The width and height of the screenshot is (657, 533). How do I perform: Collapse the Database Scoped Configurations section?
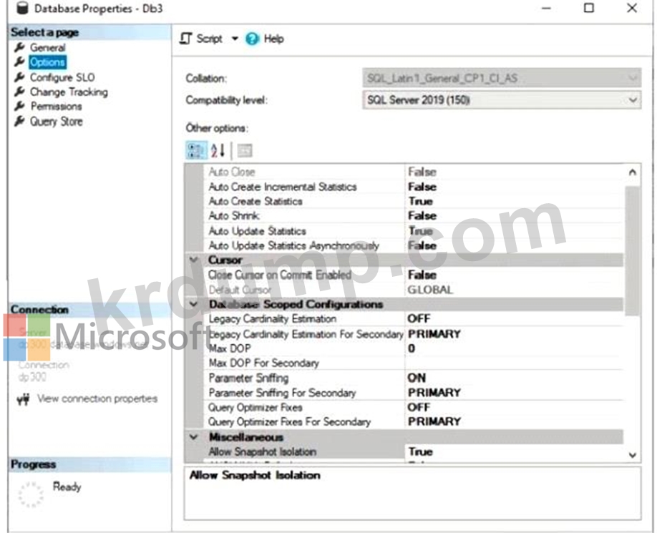193,305
